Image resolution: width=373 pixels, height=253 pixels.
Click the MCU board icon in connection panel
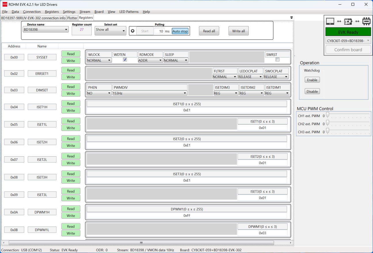348,21
